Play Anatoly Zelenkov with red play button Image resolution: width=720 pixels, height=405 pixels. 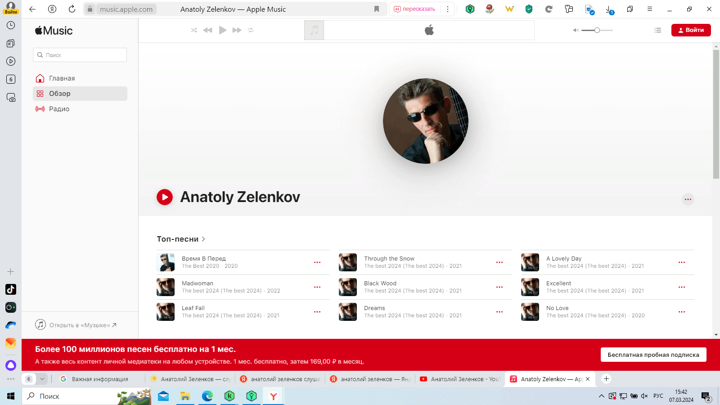165,197
